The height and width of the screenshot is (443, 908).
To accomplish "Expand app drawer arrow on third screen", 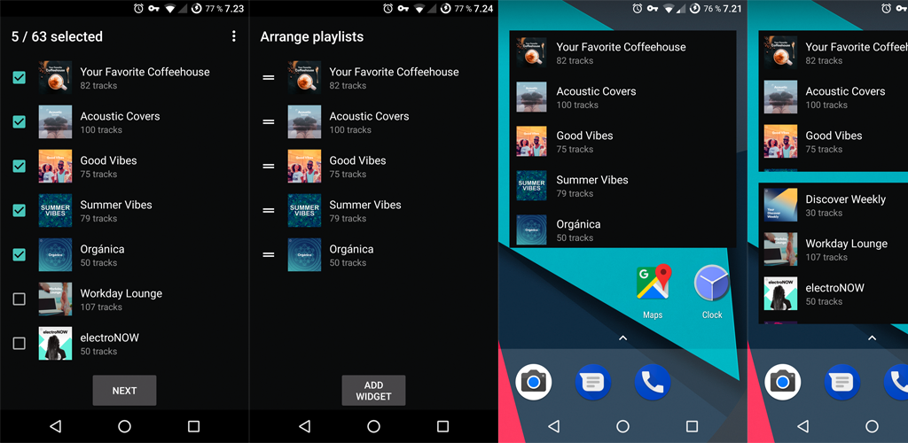I will pyautogui.click(x=623, y=338).
